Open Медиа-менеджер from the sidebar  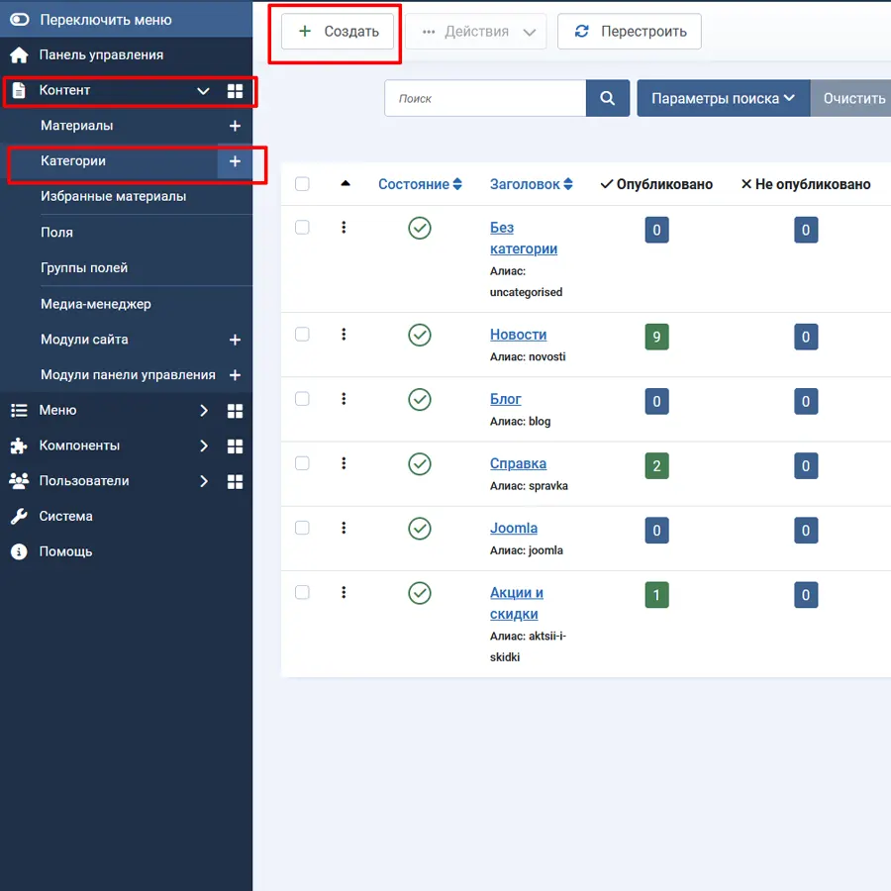[96, 304]
